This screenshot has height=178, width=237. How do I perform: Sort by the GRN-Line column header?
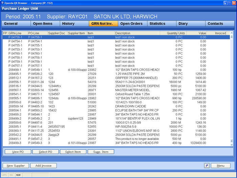pos(18,33)
